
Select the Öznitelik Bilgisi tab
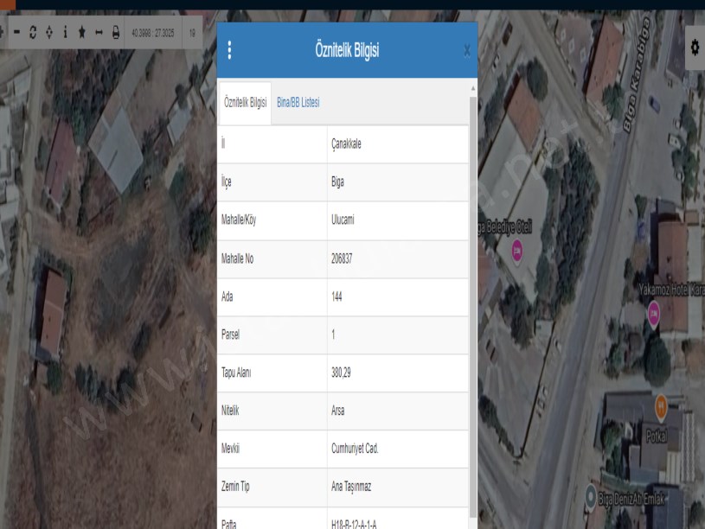point(245,103)
